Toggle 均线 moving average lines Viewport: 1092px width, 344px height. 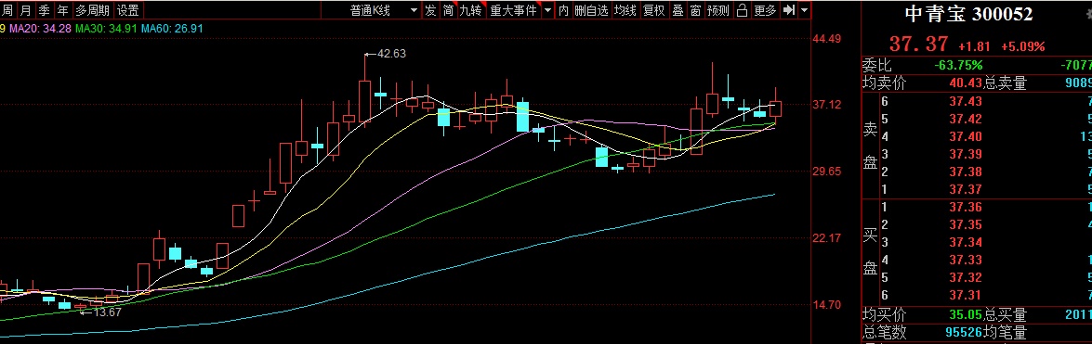[x=625, y=9]
